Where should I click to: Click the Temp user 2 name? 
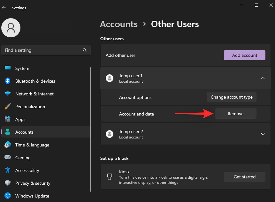tap(131, 131)
